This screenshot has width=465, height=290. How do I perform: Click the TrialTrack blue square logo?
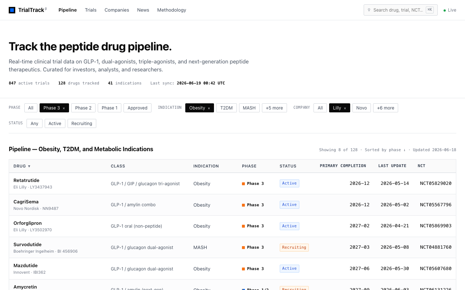coord(12,10)
